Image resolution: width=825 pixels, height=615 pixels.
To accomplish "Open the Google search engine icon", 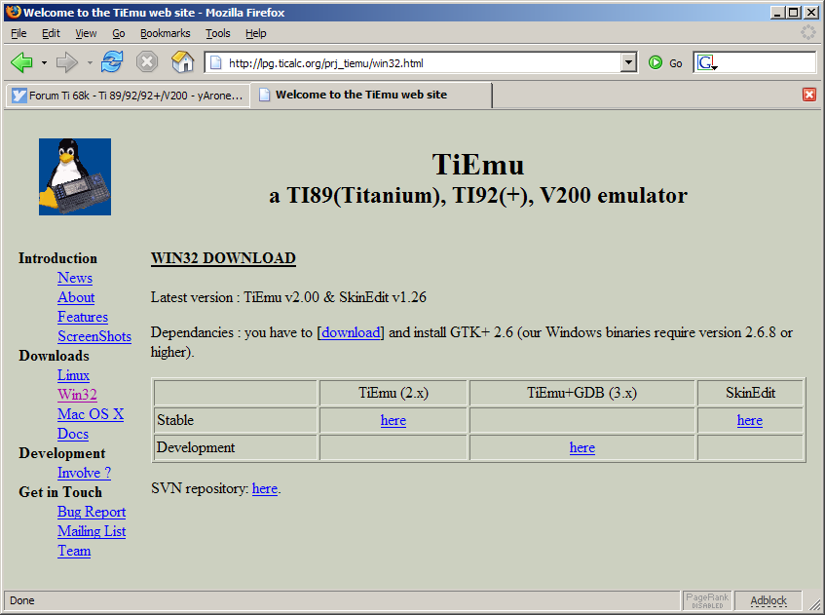I will tap(705, 63).
